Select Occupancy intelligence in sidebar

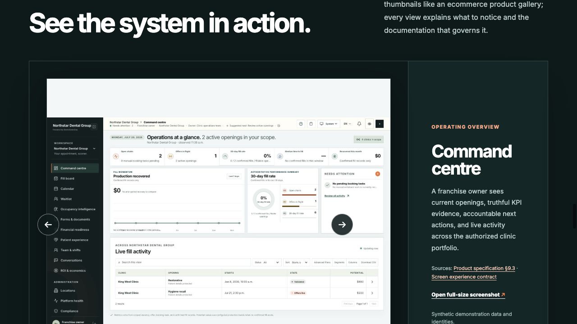click(x=75, y=209)
